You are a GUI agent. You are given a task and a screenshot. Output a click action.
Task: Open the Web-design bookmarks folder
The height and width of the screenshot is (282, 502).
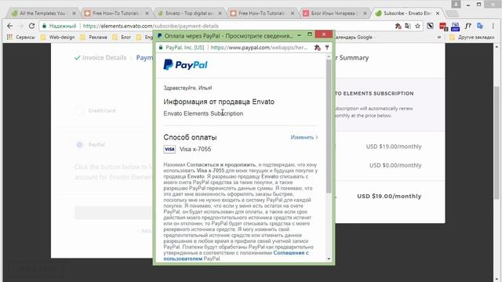(x=58, y=37)
